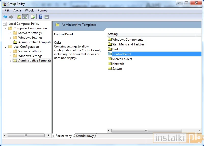Open the Widok menu
The width and height of the screenshot is (204, 146).
pos(29,10)
